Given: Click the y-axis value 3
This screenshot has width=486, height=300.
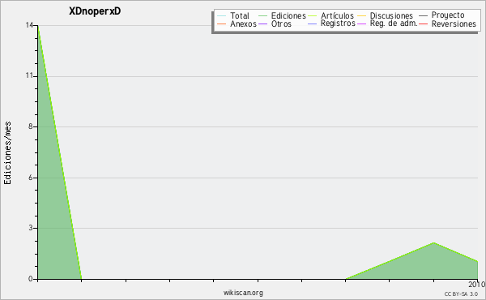Looking at the screenshot, I should (x=31, y=228).
